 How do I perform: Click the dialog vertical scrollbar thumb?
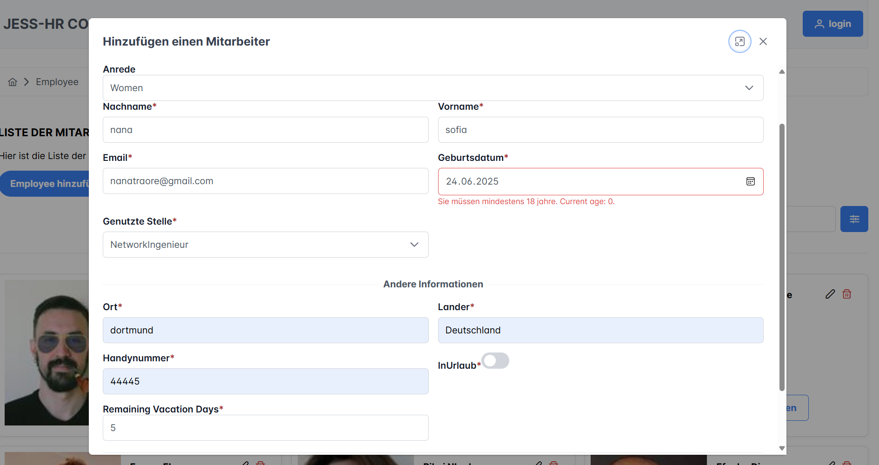pyautogui.click(x=782, y=256)
